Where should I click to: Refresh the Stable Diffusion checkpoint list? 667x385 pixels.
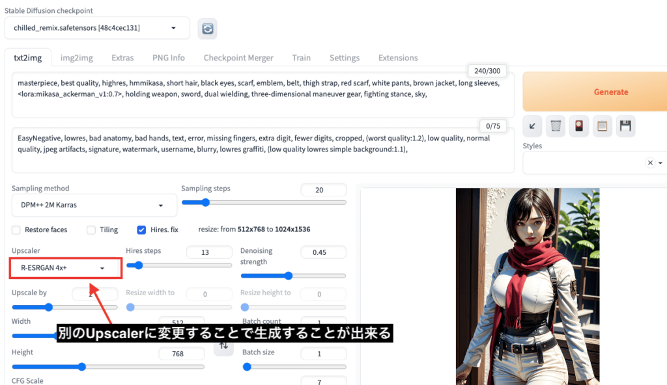click(x=208, y=29)
